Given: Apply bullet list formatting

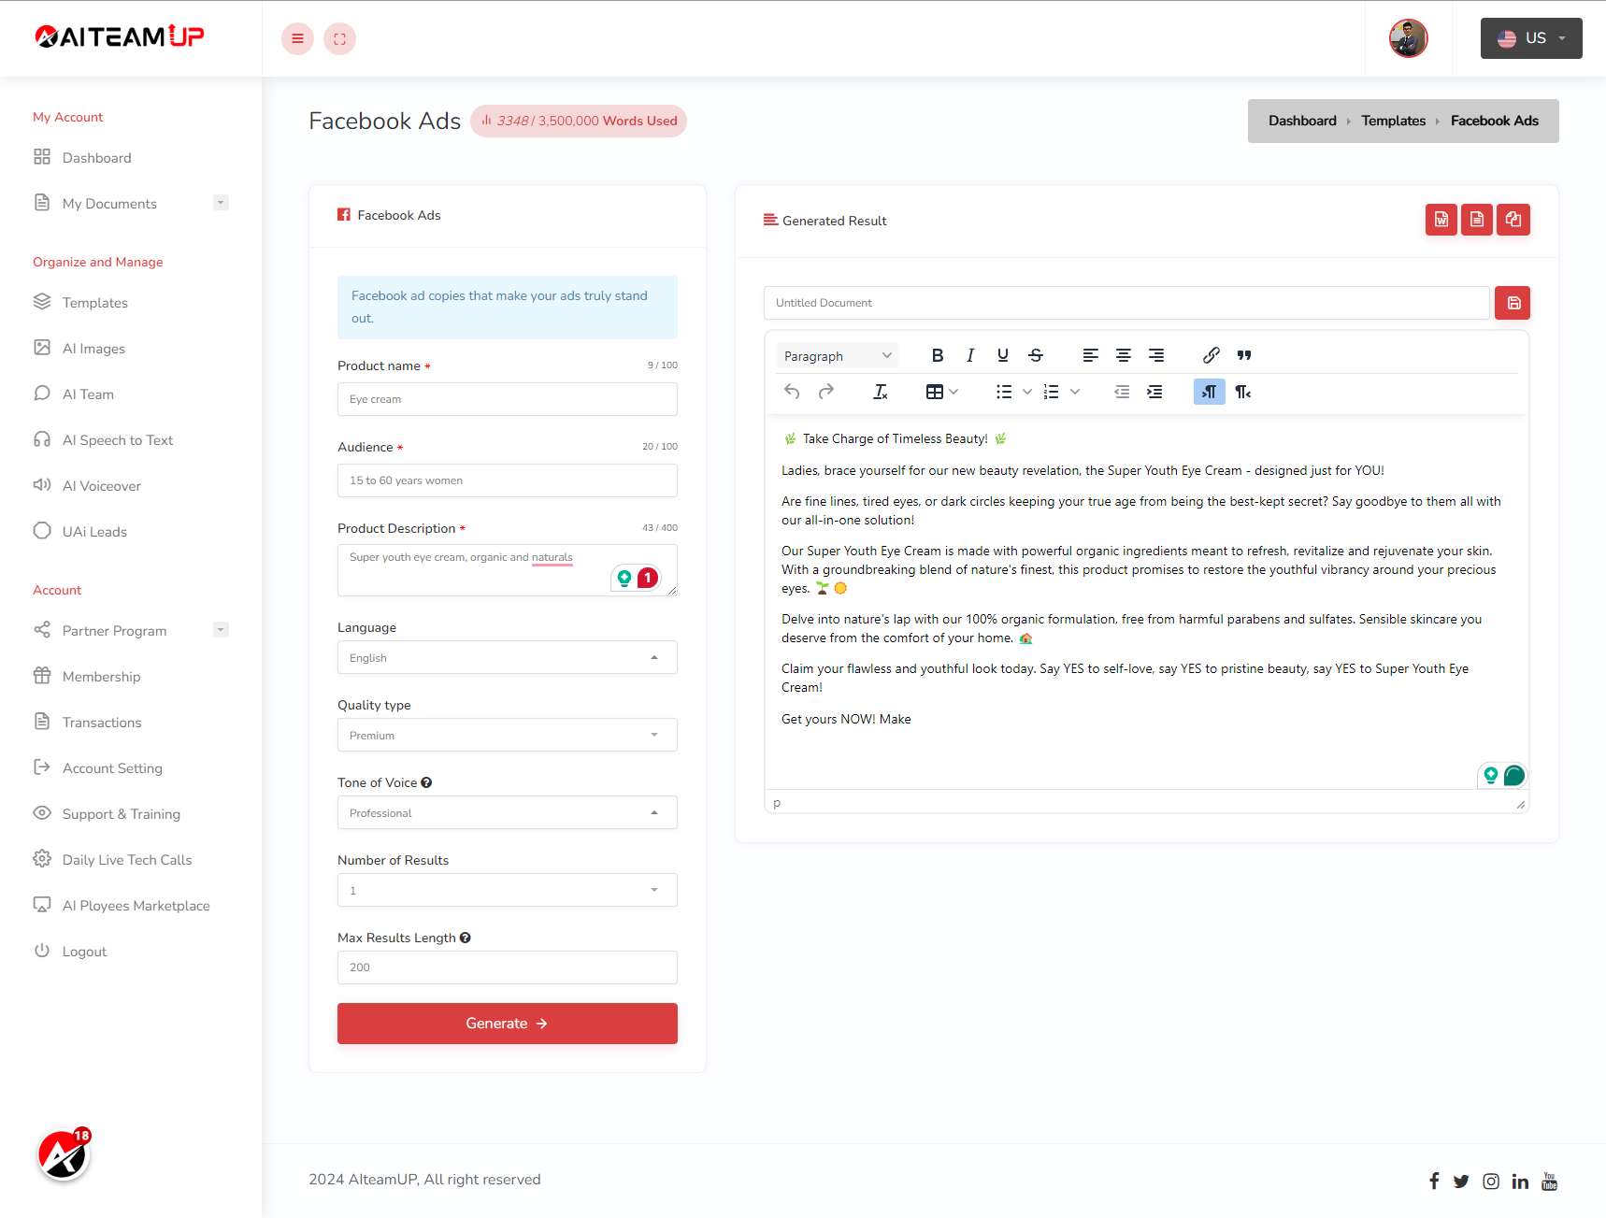Looking at the screenshot, I should coord(1004,392).
